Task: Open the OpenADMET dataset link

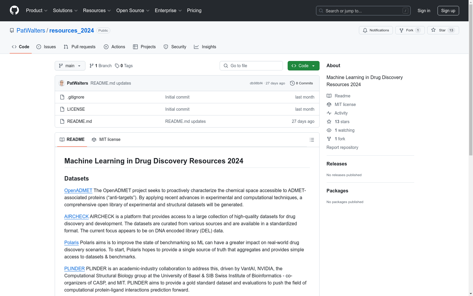Action: [x=78, y=191]
